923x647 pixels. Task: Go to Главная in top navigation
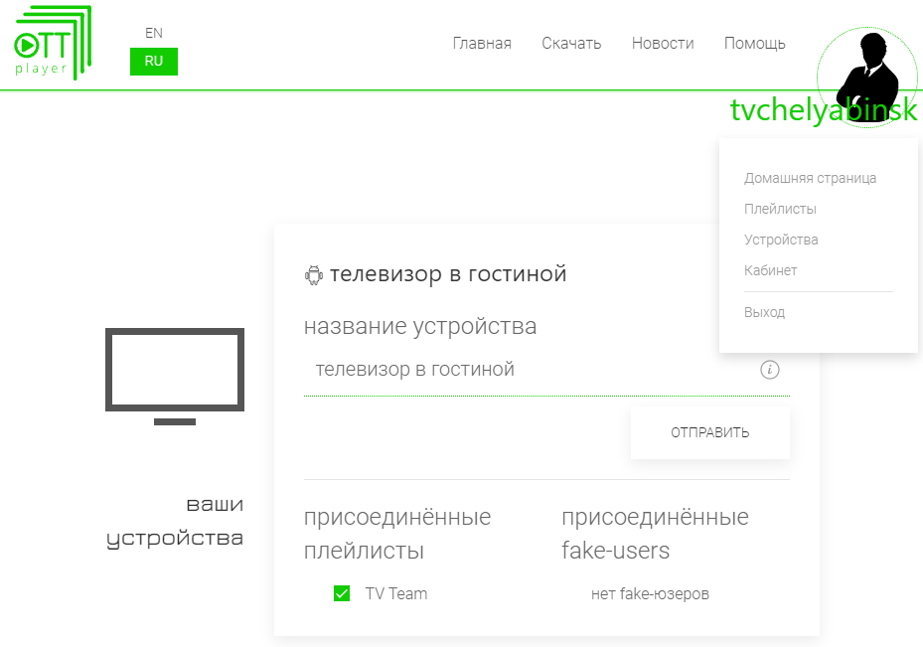482,43
